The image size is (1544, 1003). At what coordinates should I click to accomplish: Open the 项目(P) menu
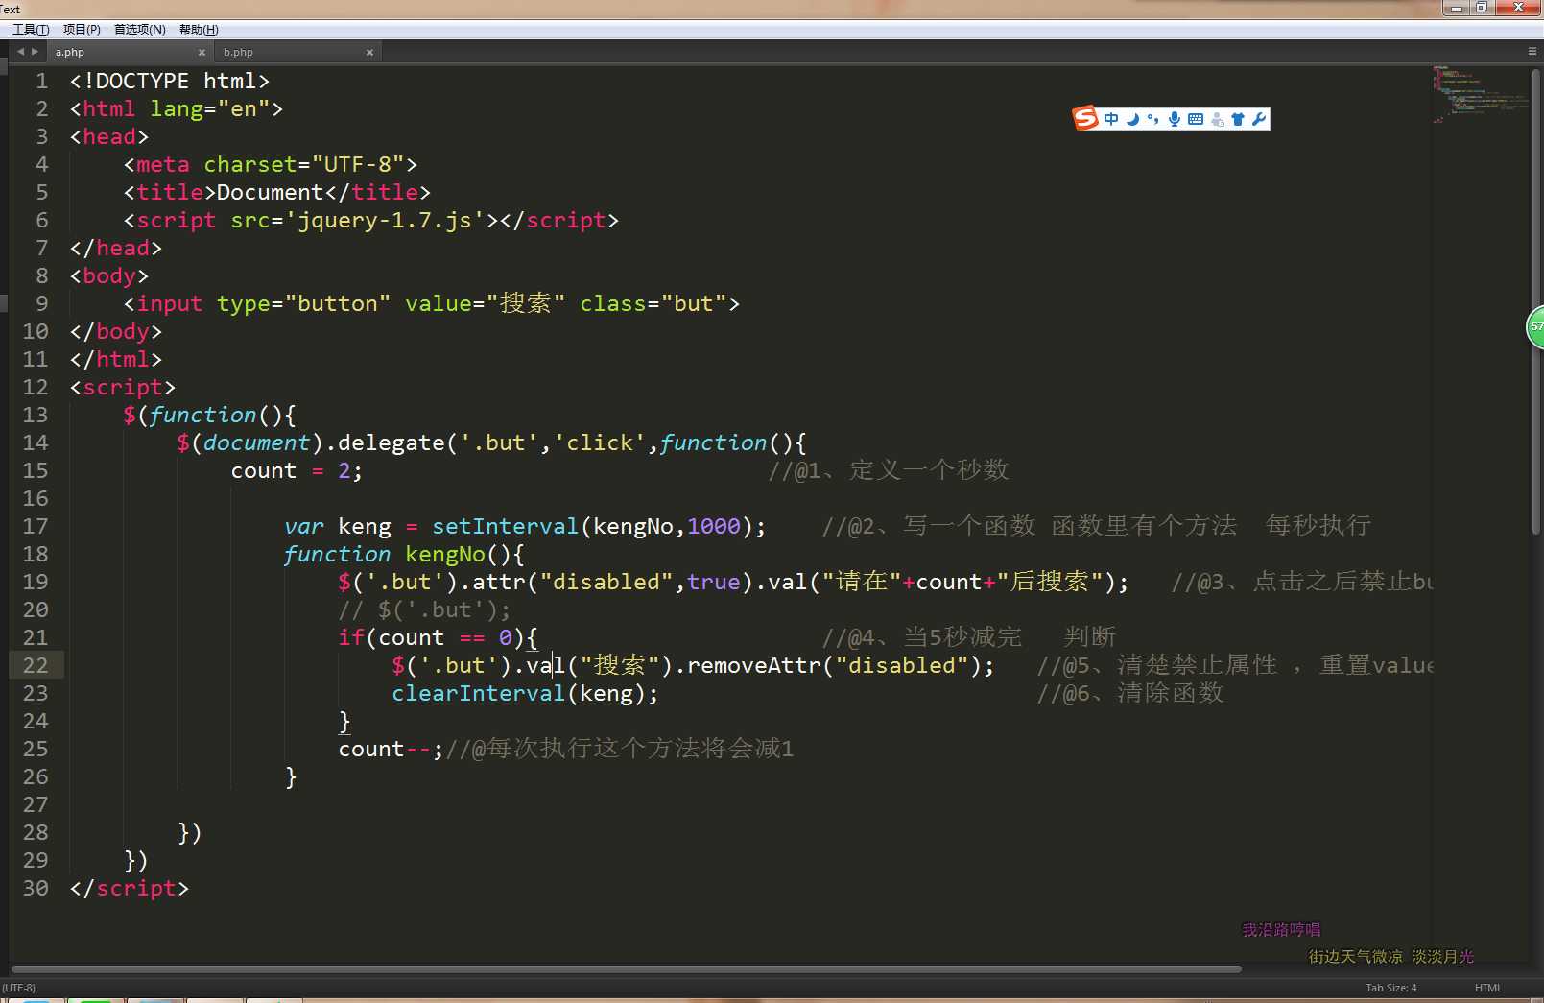82,30
